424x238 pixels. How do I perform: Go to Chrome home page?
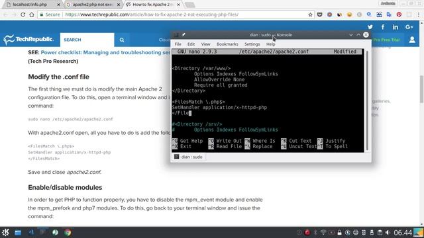point(32,15)
